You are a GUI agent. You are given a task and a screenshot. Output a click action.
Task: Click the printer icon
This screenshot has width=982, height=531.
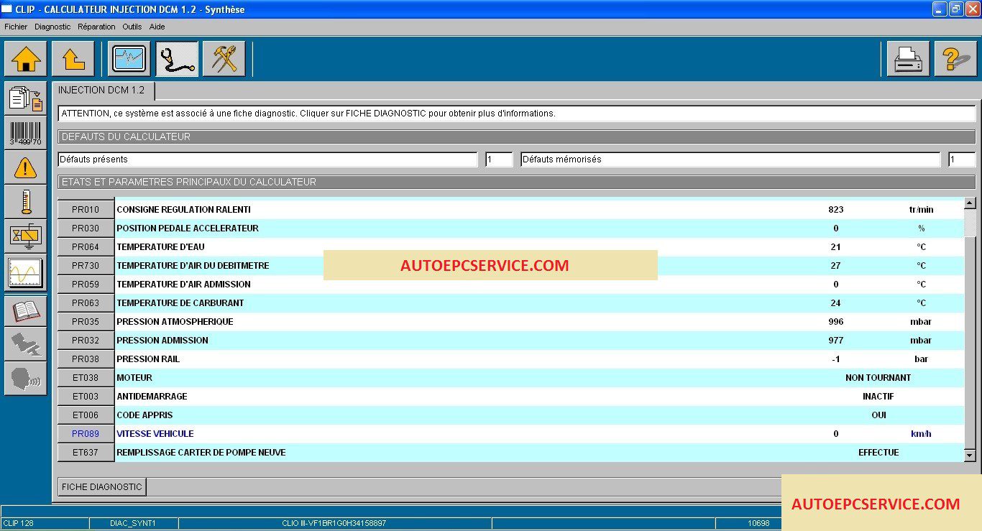[908, 58]
